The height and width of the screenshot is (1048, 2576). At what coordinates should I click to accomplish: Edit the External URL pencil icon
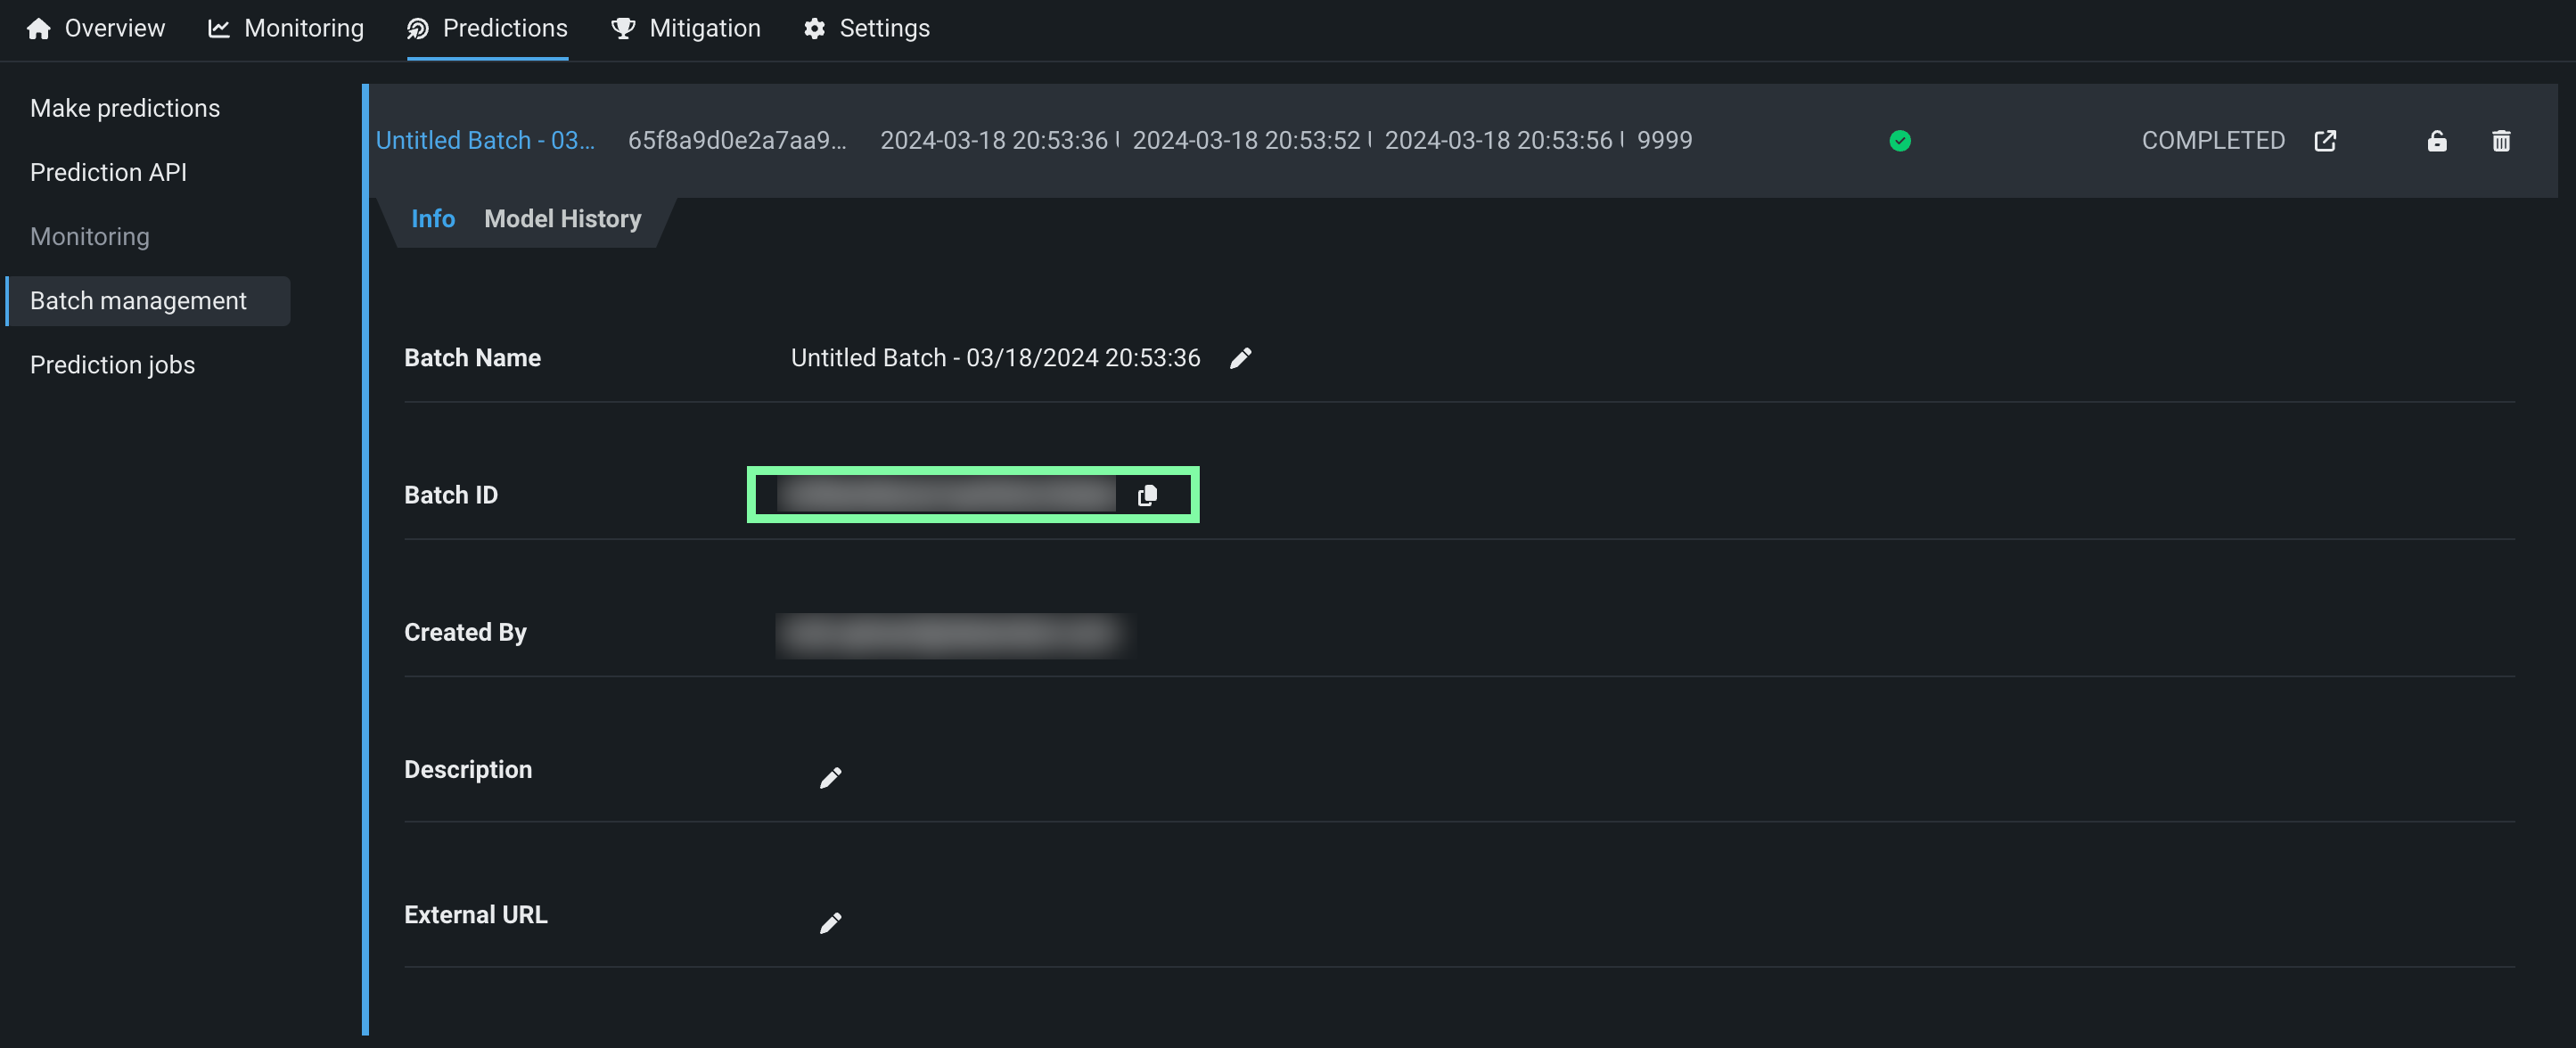point(830,922)
